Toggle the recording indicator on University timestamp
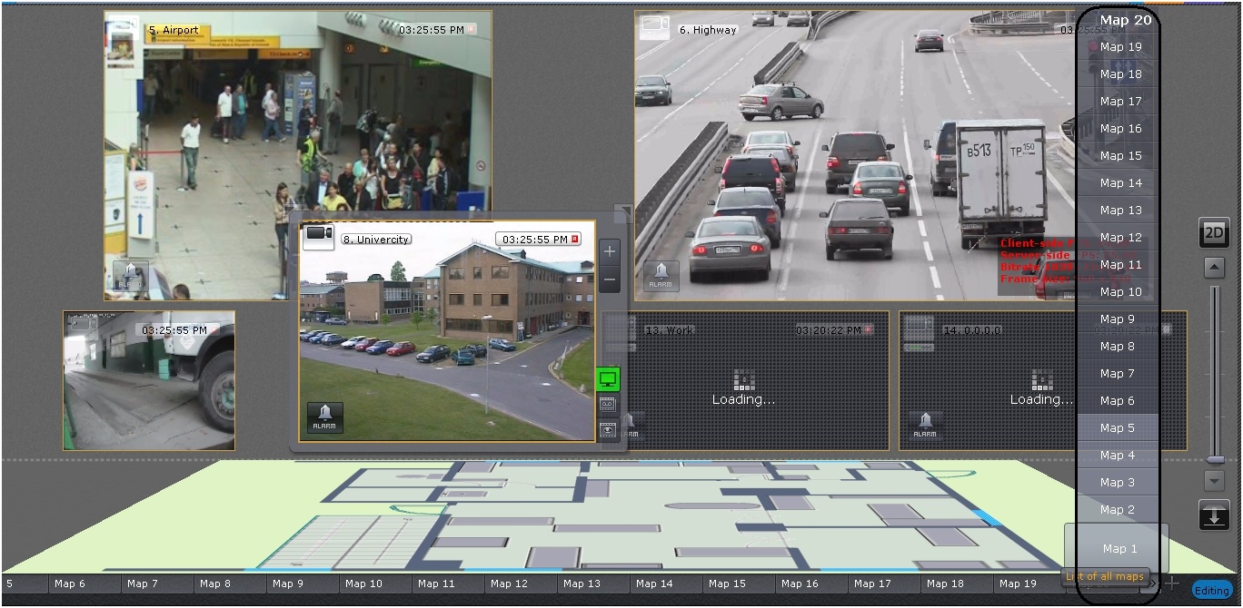 coord(574,239)
